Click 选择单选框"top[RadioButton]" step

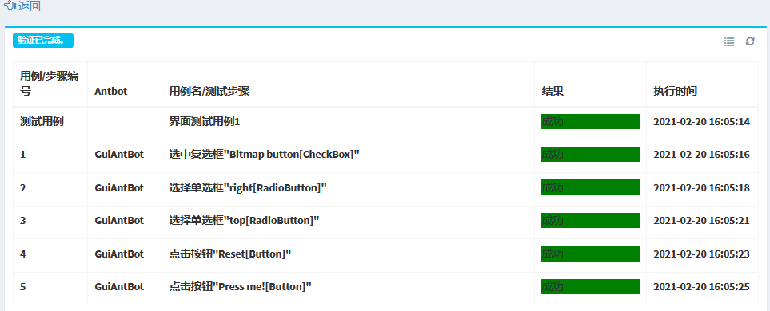tap(244, 221)
